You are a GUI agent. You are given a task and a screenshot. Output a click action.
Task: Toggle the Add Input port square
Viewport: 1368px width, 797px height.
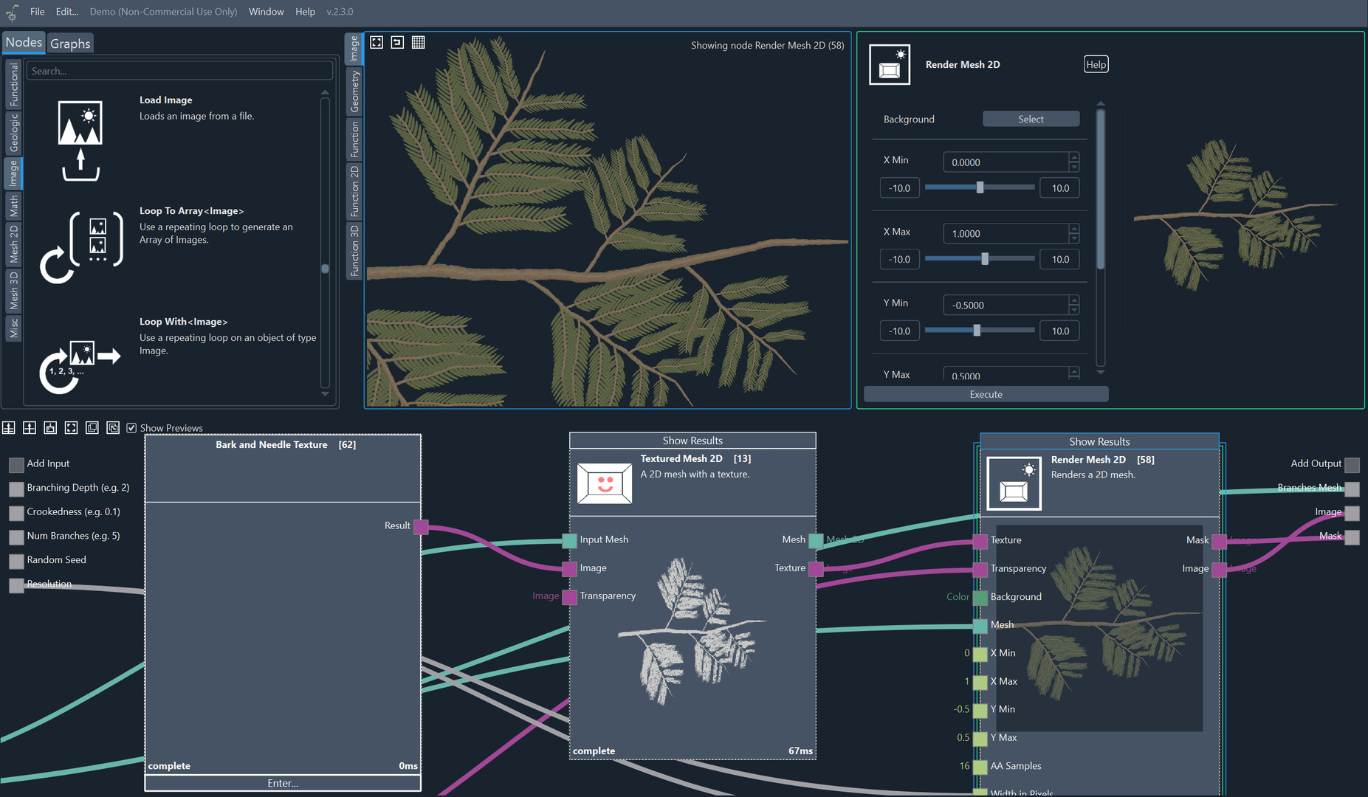[x=16, y=464]
